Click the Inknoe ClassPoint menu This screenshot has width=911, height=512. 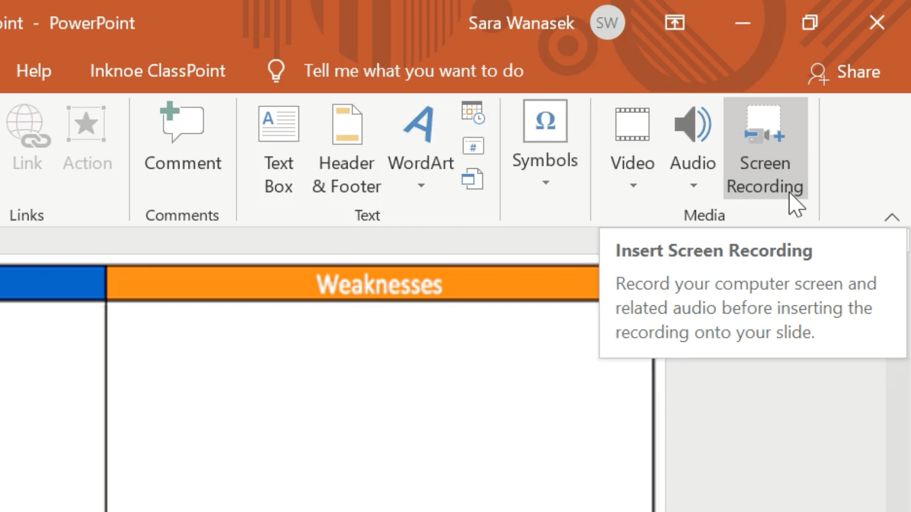pyautogui.click(x=158, y=70)
